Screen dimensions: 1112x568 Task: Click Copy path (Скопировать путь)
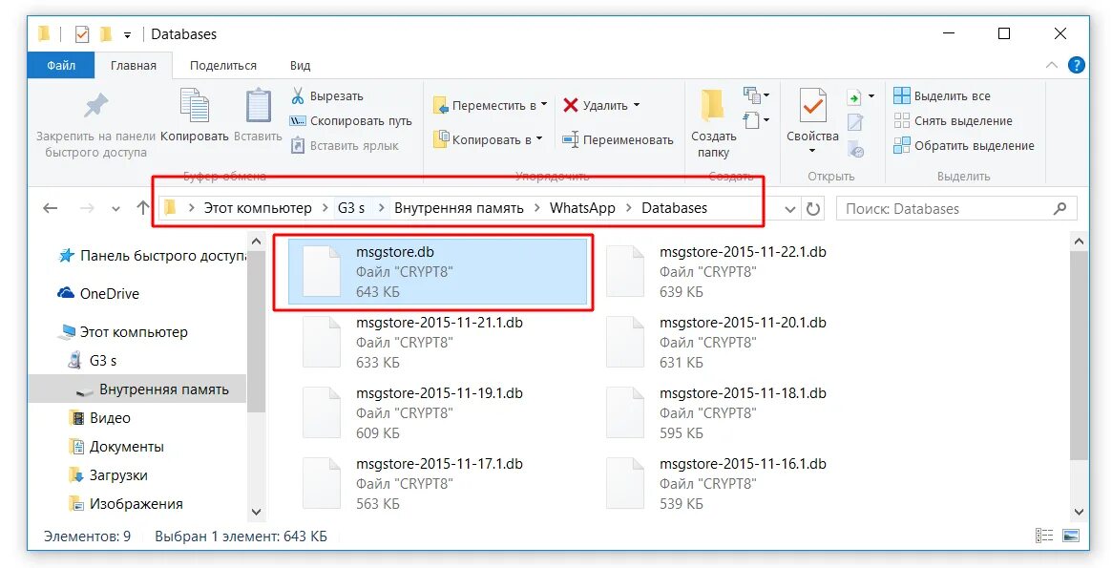tap(352, 121)
